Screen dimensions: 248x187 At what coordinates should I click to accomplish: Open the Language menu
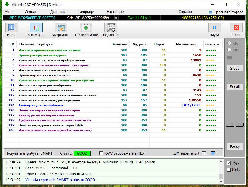[86, 12]
